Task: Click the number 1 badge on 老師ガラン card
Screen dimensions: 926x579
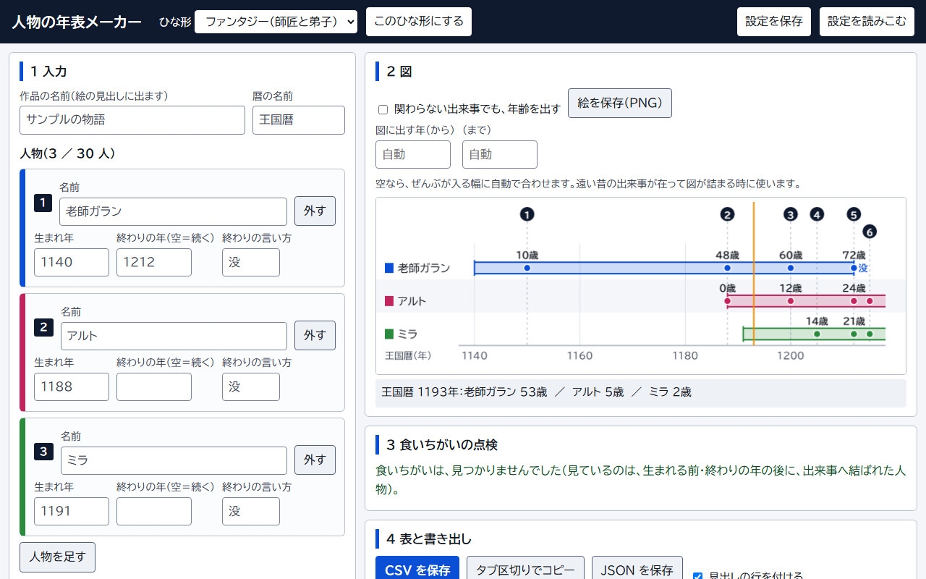Action: pyautogui.click(x=43, y=203)
